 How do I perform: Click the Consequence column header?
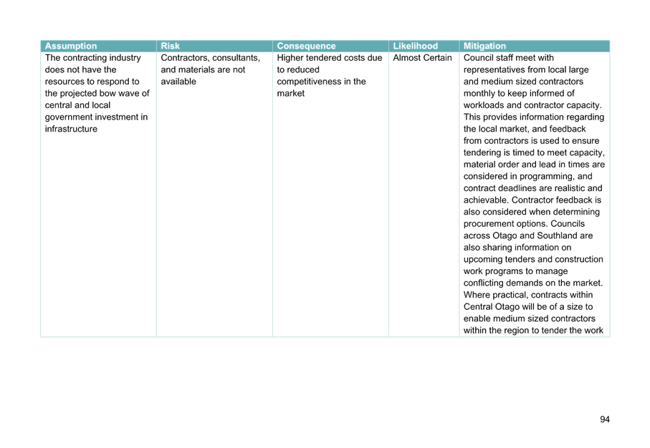click(x=331, y=46)
